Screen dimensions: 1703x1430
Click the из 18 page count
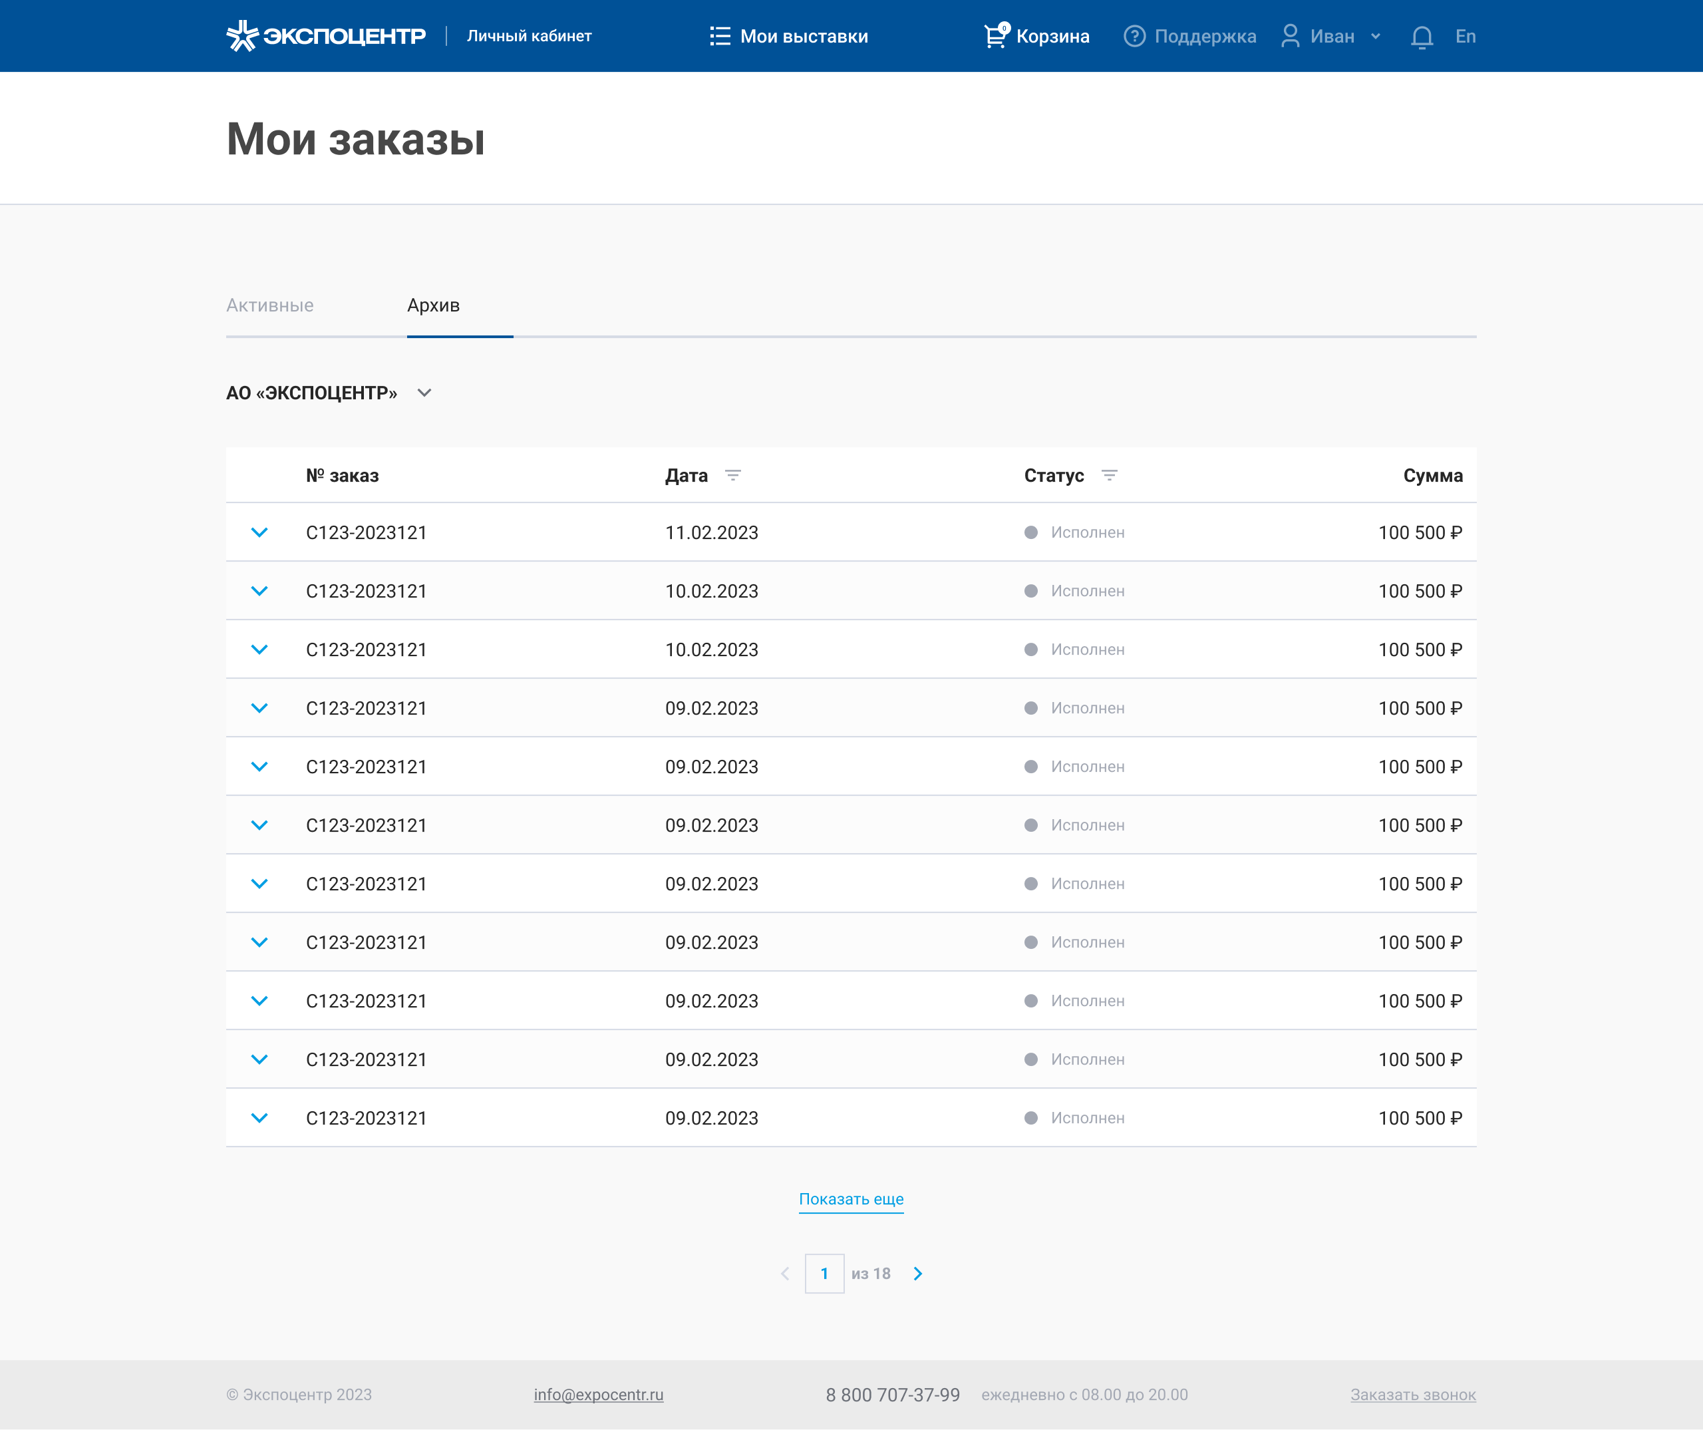[x=871, y=1274]
